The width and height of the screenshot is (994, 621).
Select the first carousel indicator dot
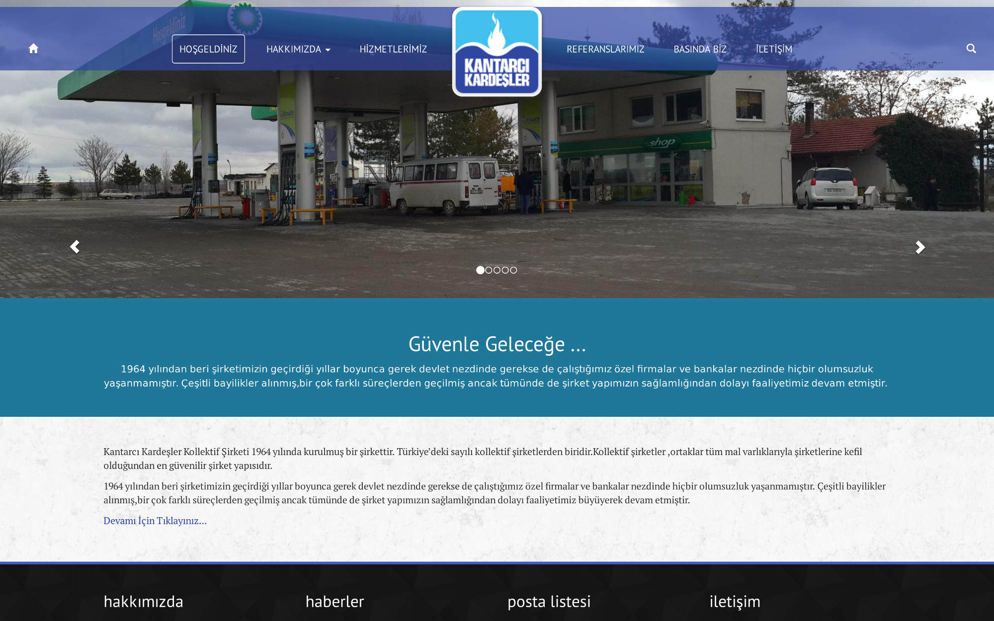click(480, 270)
